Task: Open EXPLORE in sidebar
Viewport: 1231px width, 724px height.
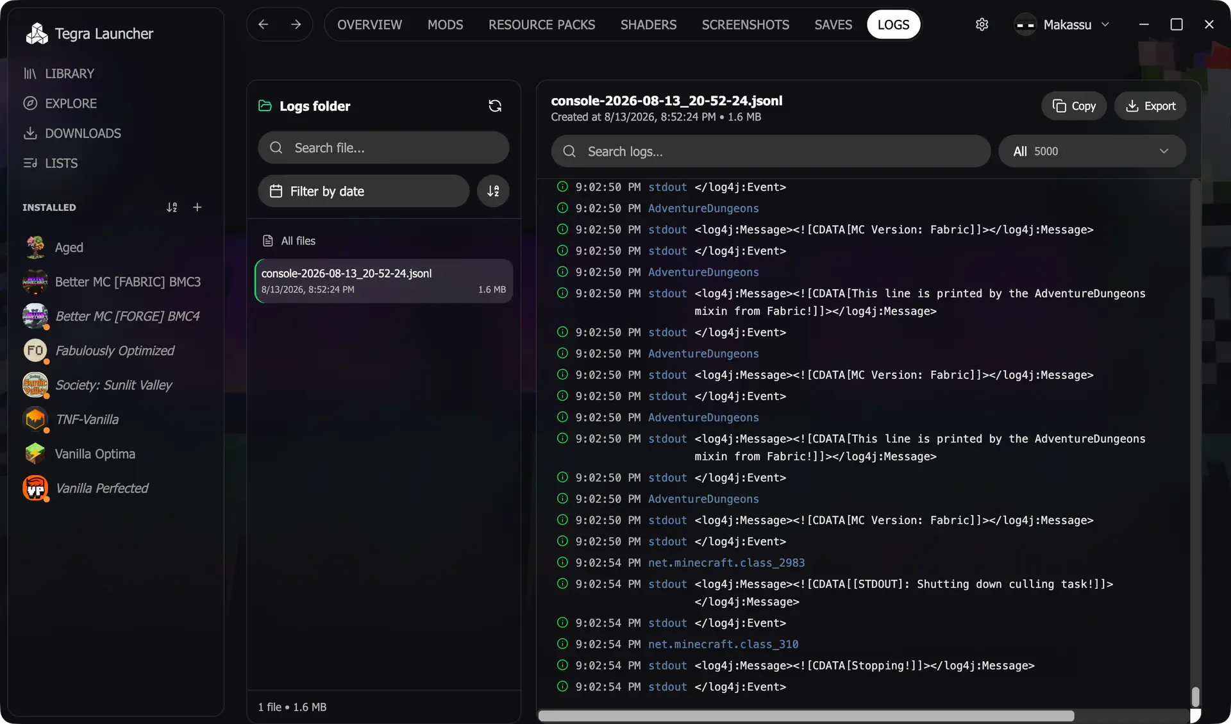Action: point(60,103)
